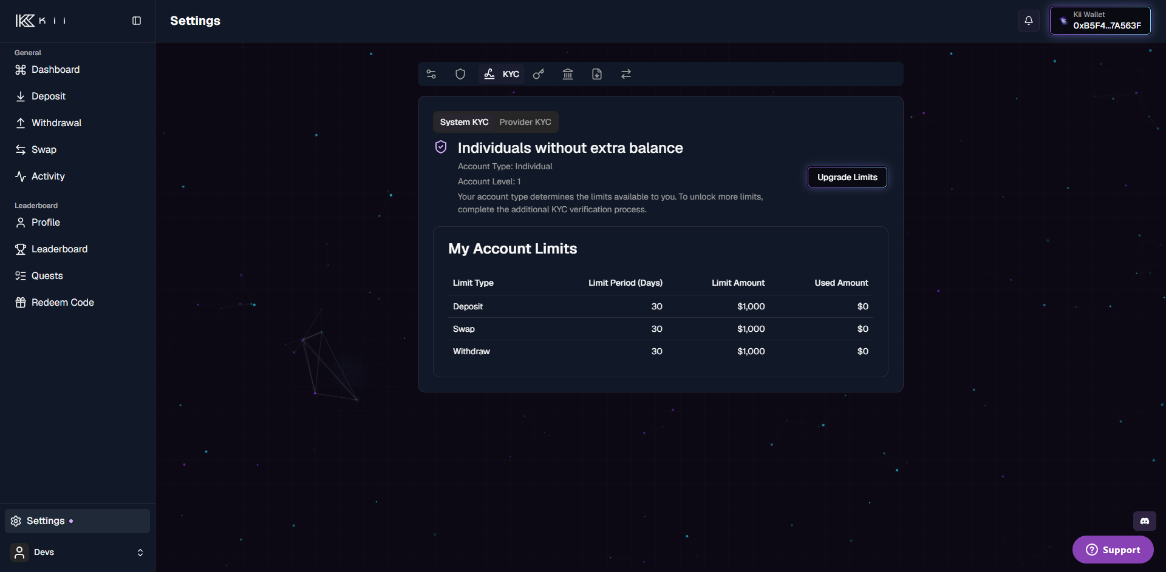Collapse the sidebar with panel toggle icon
1166x572 pixels.
pyautogui.click(x=137, y=21)
